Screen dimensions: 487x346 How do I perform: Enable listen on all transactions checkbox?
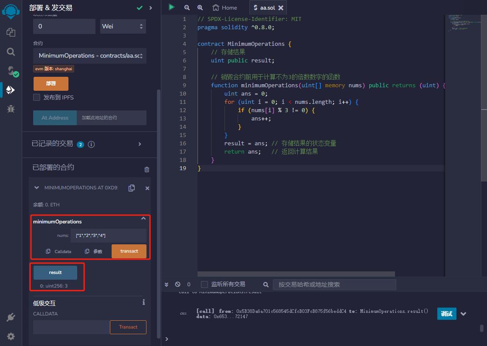[204, 284]
